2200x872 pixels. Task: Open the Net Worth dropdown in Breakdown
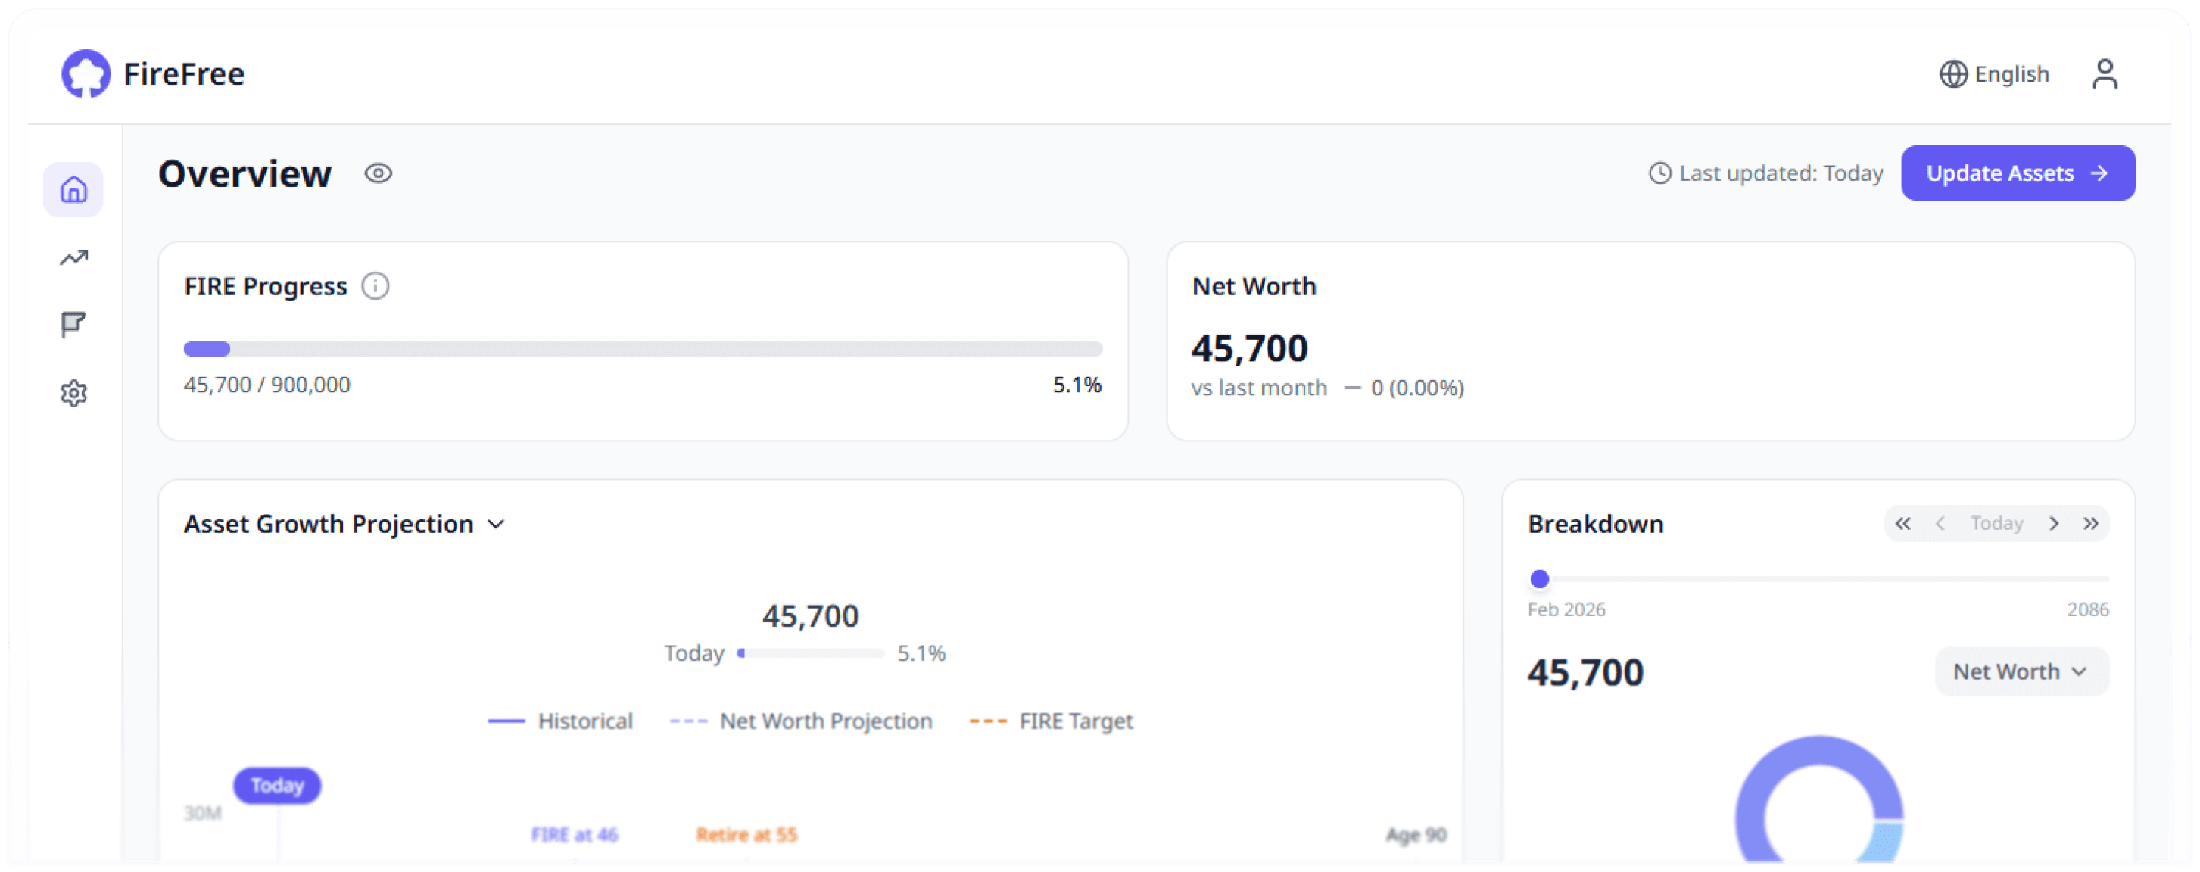click(x=2021, y=671)
